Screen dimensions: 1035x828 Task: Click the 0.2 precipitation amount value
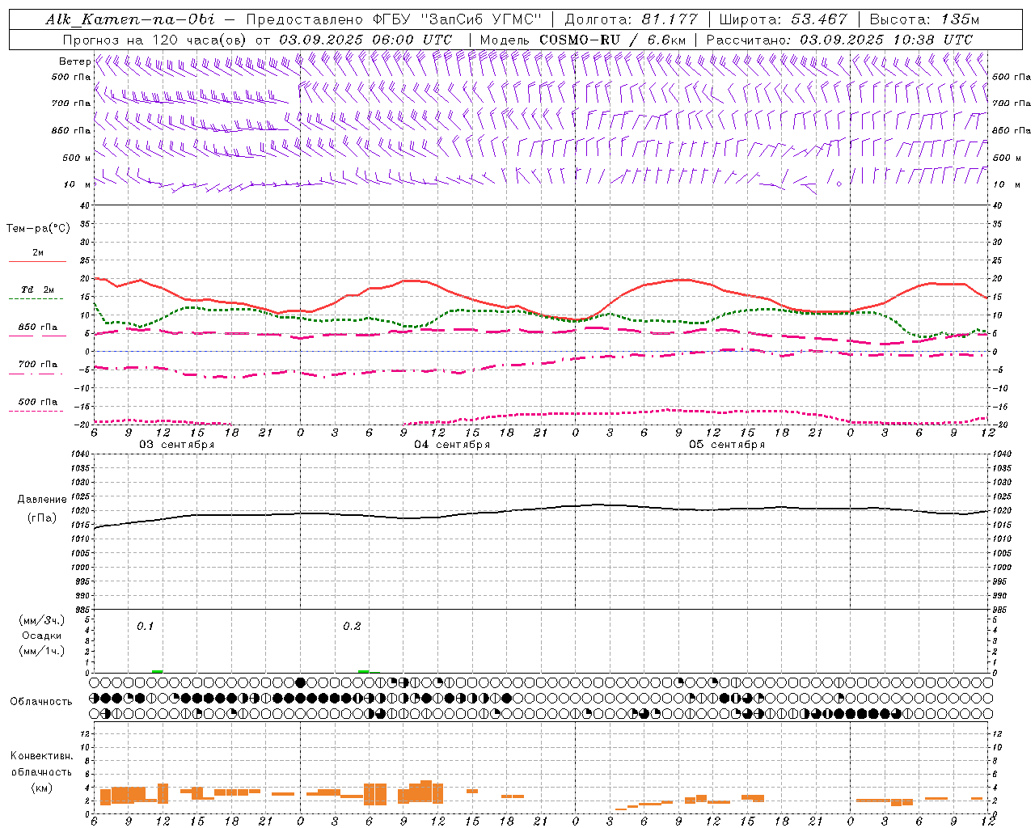click(352, 627)
